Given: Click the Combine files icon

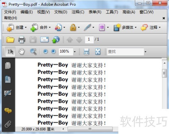Looking at the screenshot, I should (x=34, y=27).
